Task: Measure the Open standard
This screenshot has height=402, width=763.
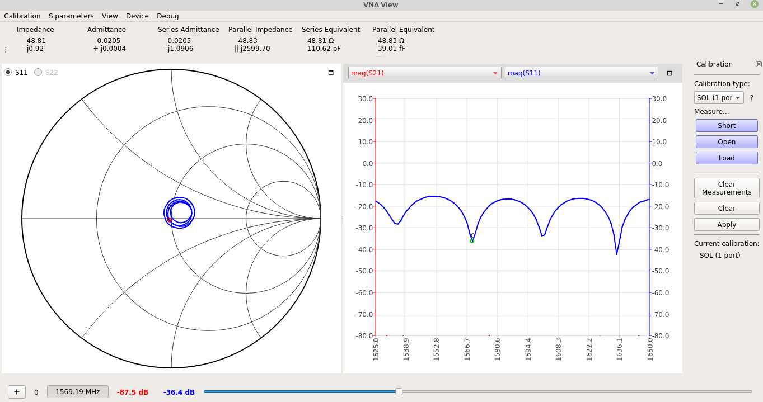Action: (x=727, y=142)
